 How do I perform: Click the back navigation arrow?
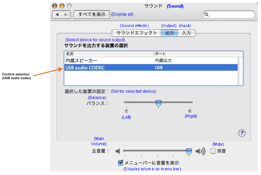pyautogui.click(x=57, y=14)
